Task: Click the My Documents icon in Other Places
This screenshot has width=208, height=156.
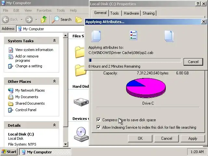Action: pyautogui.click(x=11, y=97)
